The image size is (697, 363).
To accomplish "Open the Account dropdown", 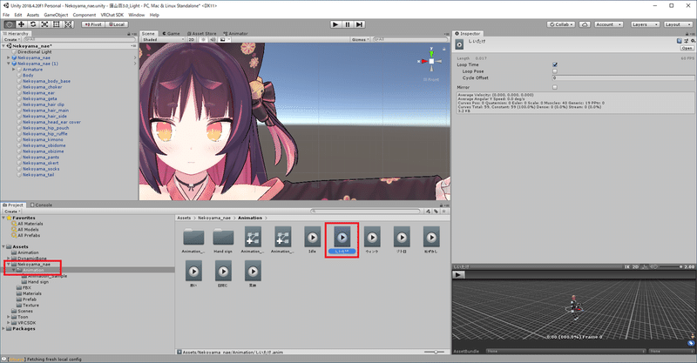I will 608,24.
